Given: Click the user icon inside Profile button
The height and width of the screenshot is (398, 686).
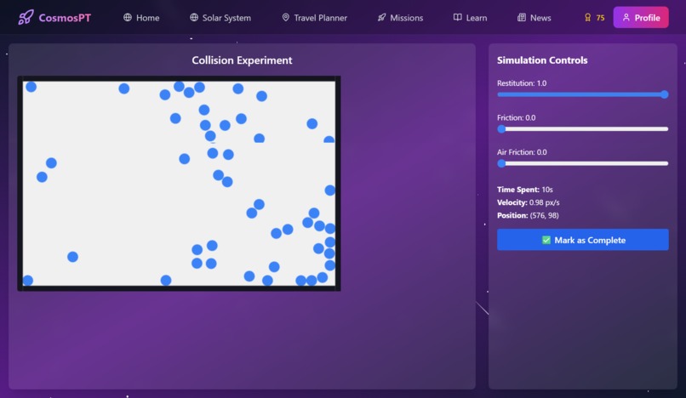Looking at the screenshot, I should pyautogui.click(x=626, y=18).
